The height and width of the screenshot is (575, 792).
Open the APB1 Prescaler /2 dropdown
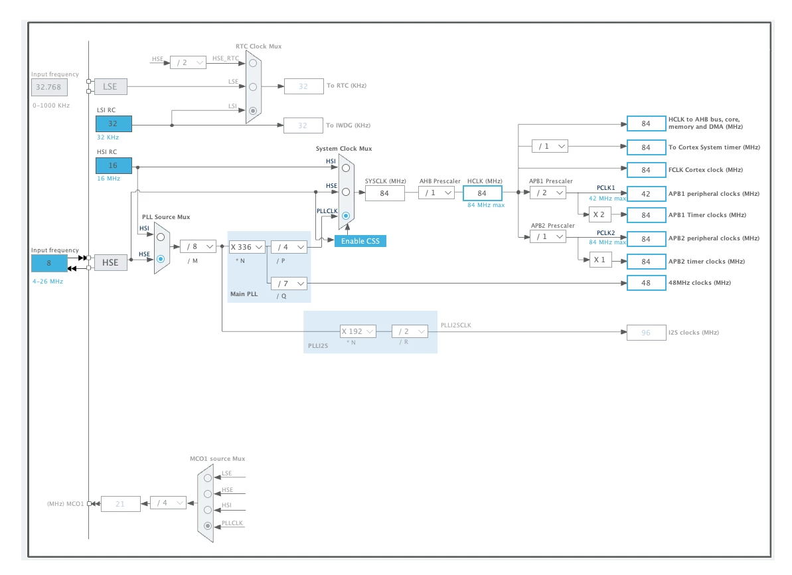548,193
